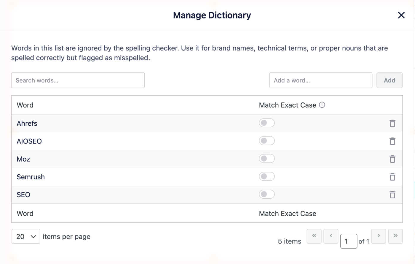Click the Add a word input

click(x=321, y=80)
